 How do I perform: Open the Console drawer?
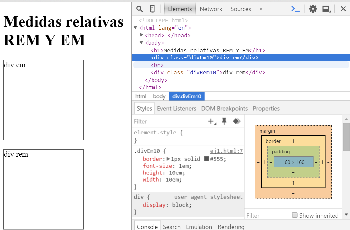(x=147, y=227)
